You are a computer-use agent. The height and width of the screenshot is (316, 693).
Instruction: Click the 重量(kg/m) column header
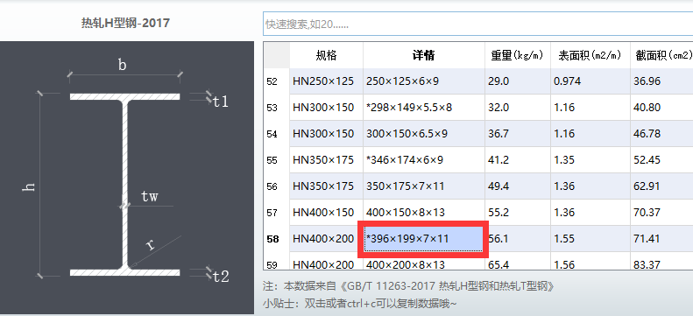pyautogui.click(x=518, y=55)
